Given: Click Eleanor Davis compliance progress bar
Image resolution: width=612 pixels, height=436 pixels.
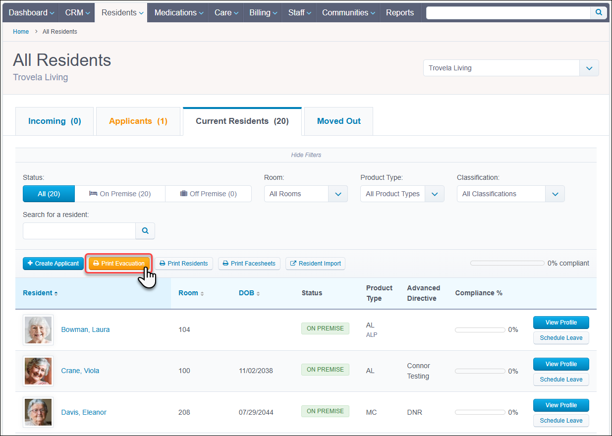Looking at the screenshot, I should click(x=480, y=412).
